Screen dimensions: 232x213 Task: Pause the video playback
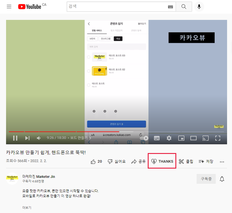coord(15,138)
